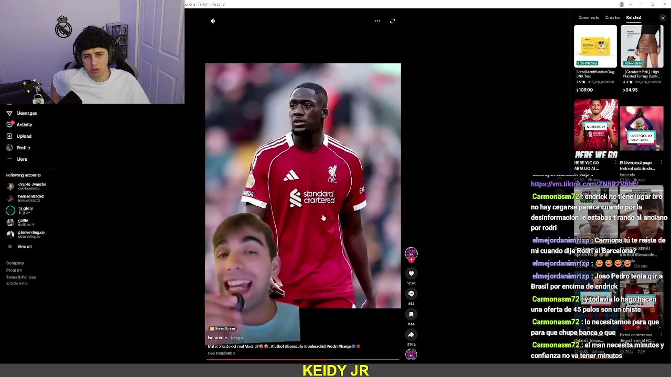Open the browser profile icon in title bar

622,4
